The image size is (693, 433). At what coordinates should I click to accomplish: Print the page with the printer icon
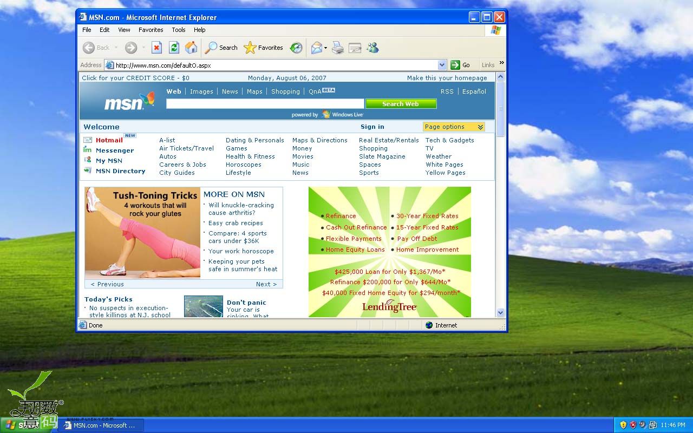click(x=338, y=48)
